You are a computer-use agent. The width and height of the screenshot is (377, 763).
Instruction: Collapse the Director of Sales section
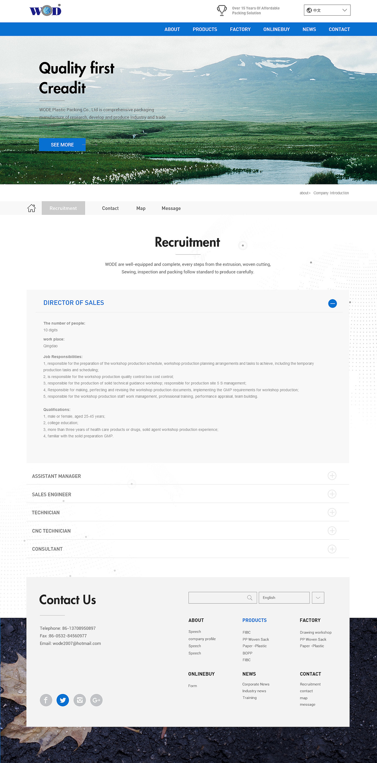pos(332,303)
